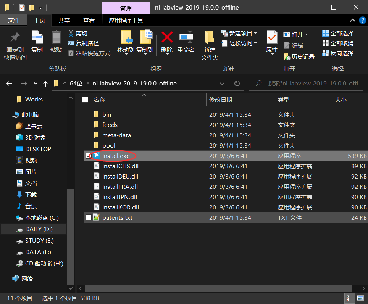
Task: Open the Application Tools tab
Action: tap(126, 21)
